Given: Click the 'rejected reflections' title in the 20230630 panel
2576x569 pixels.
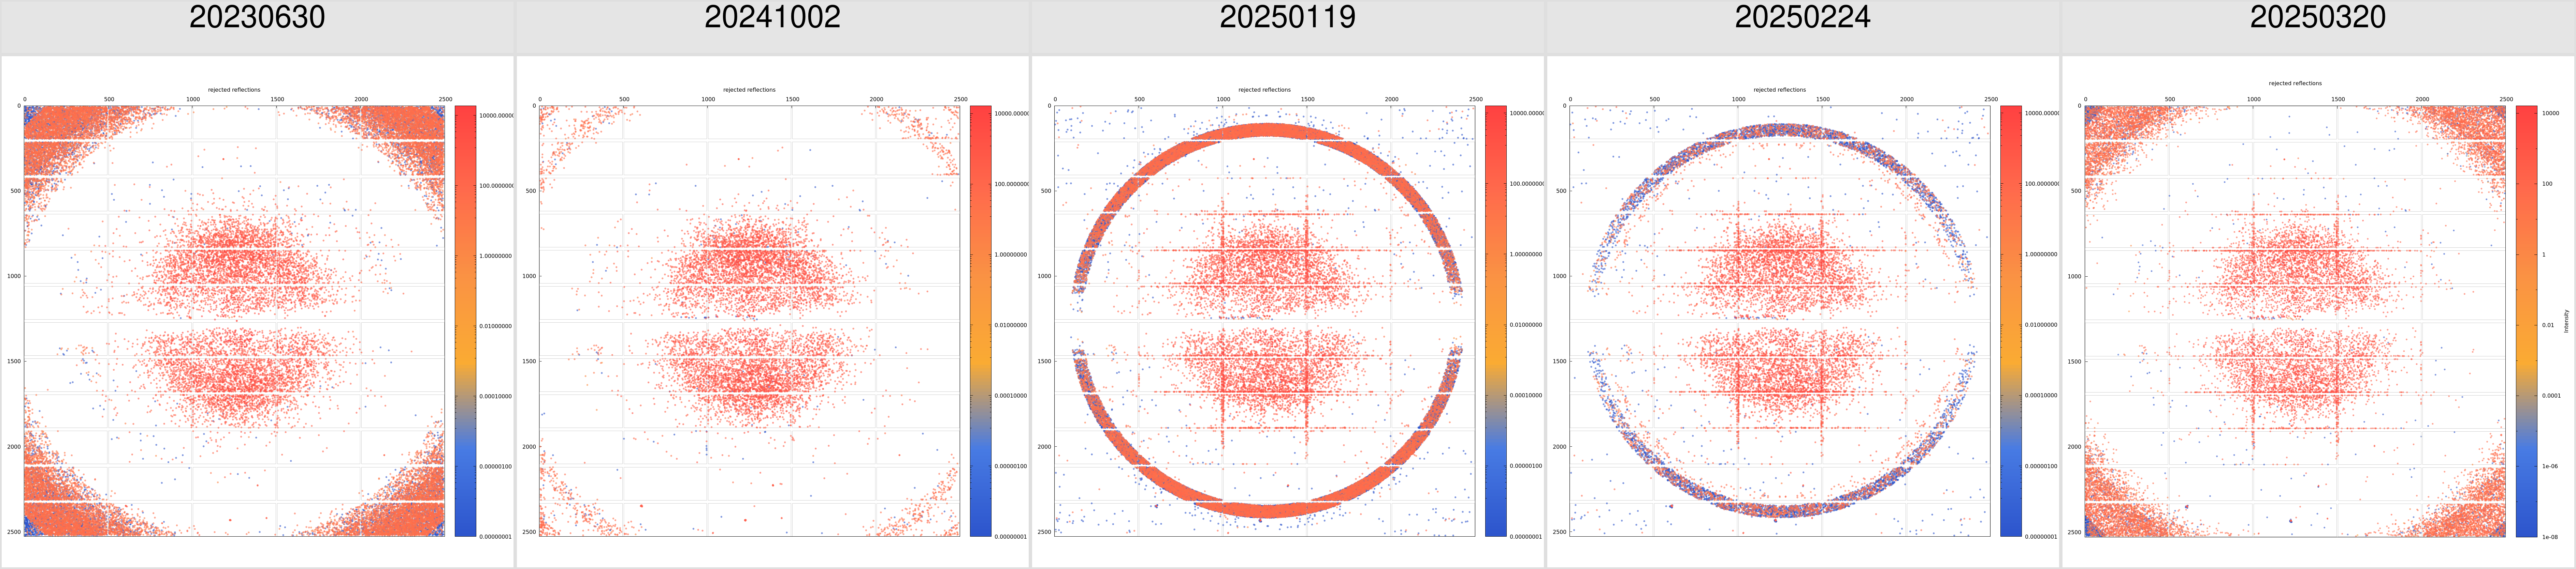Looking at the screenshot, I should point(234,90).
